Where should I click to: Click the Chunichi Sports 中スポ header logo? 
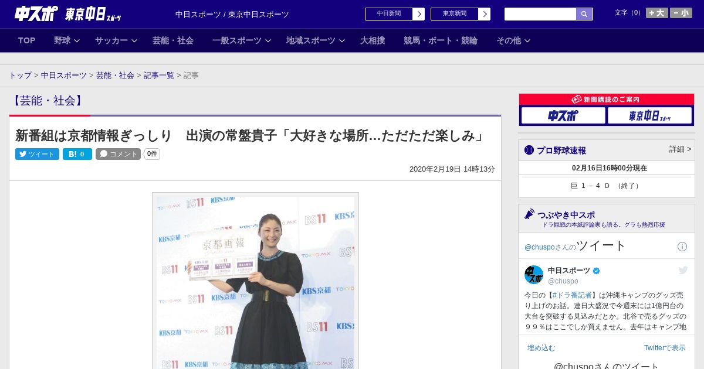tap(36, 13)
